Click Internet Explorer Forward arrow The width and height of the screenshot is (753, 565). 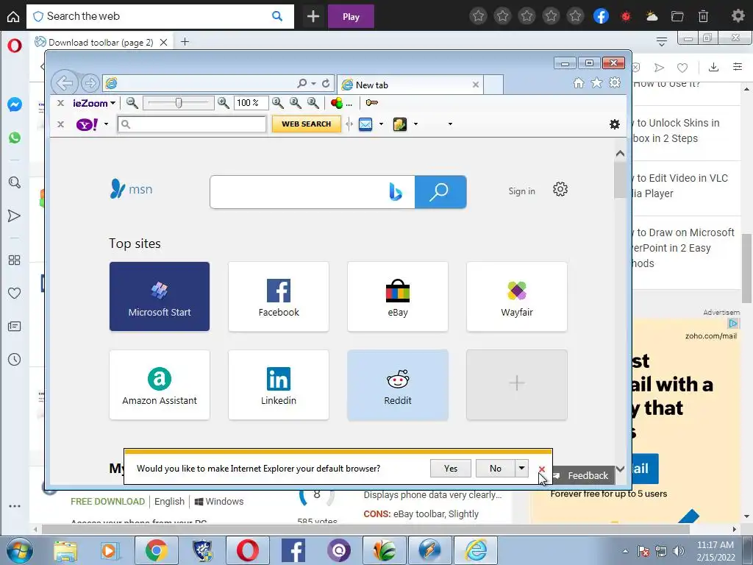pos(90,83)
